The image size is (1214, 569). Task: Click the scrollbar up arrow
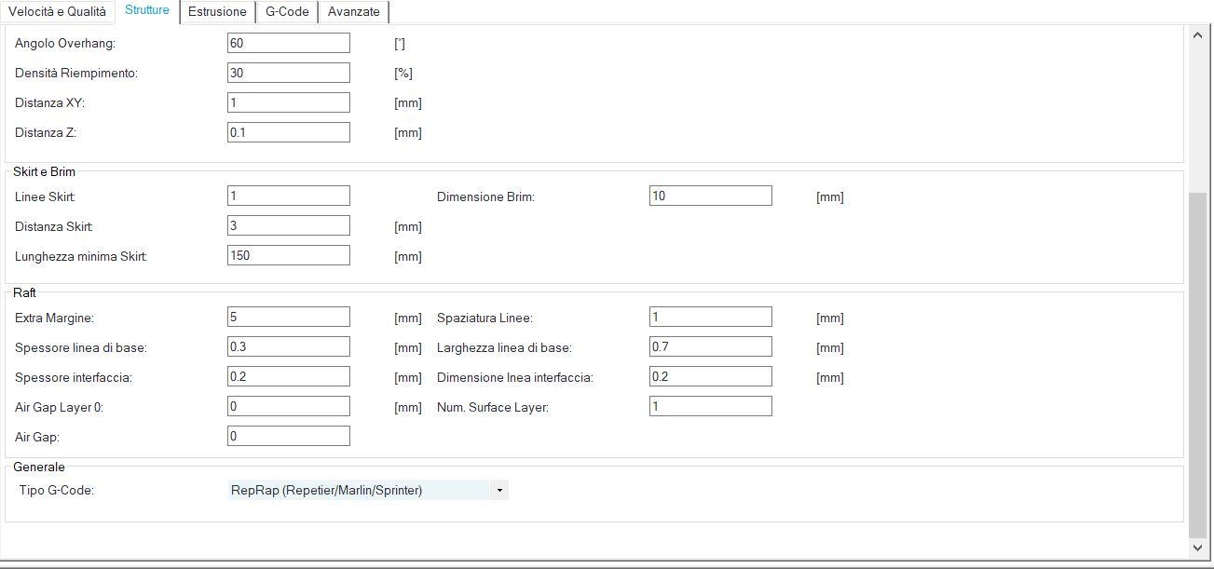[x=1198, y=34]
